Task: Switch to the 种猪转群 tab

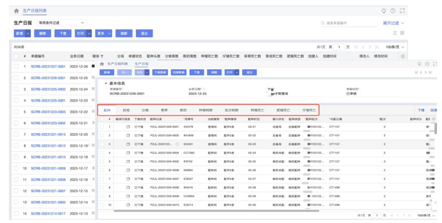Action: point(206,110)
